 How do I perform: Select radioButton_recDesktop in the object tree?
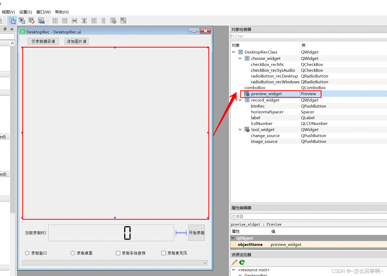click(x=308, y=76)
